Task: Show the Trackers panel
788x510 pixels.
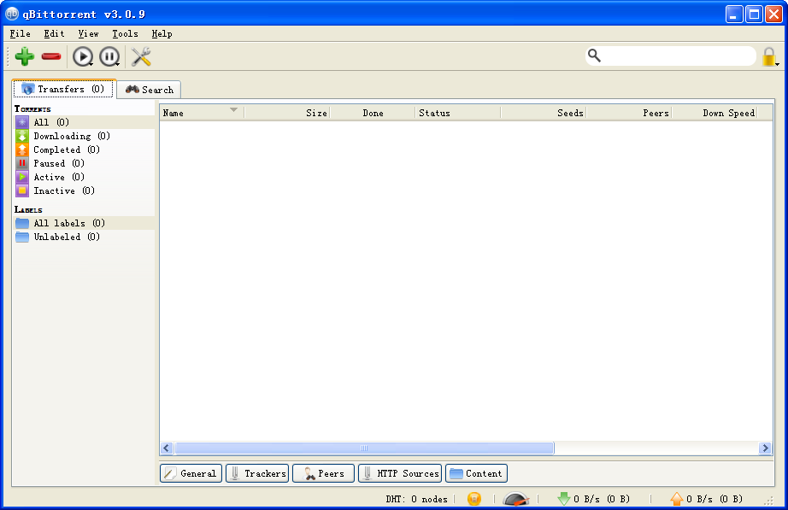Action: [x=257, y=473]
